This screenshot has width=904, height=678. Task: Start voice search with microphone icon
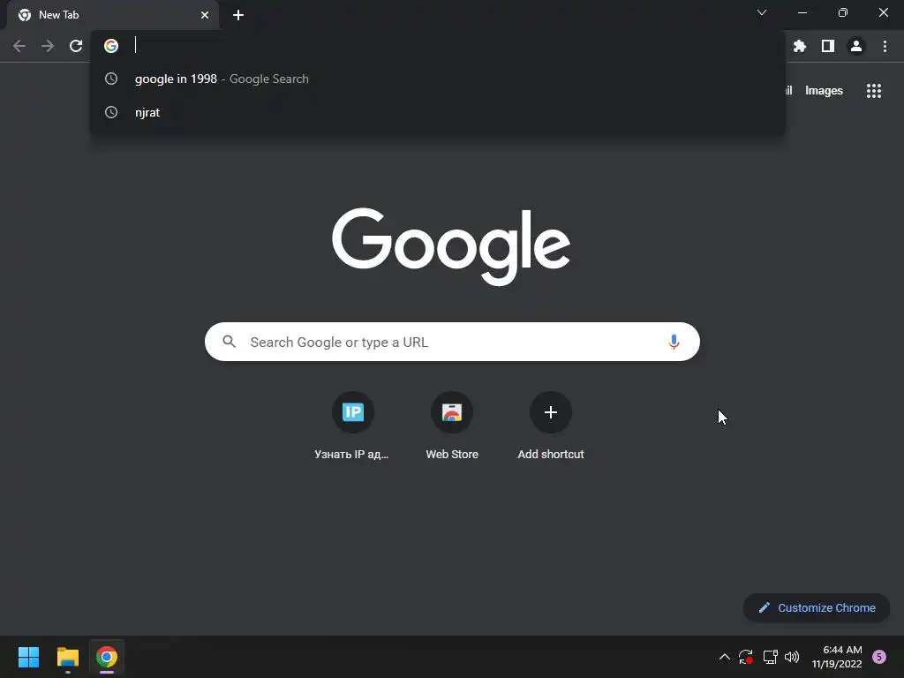(x=674, y=342)
